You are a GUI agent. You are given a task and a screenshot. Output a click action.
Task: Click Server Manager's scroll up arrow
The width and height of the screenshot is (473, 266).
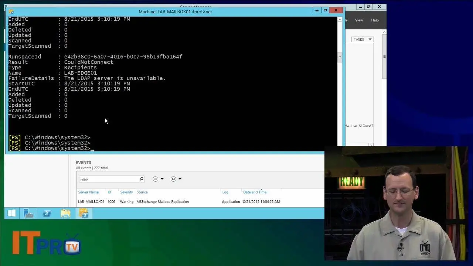[x=384, y=32]
